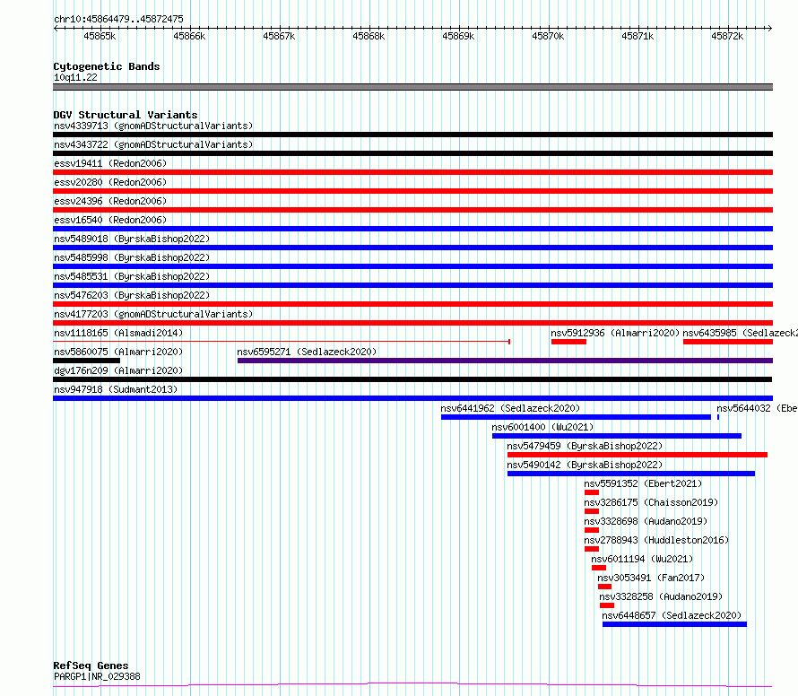Open nsv3328698 (Audano2019) label
Image resolution: width=798 pixels, height=696 pixels.
click(x=646, y=521)
